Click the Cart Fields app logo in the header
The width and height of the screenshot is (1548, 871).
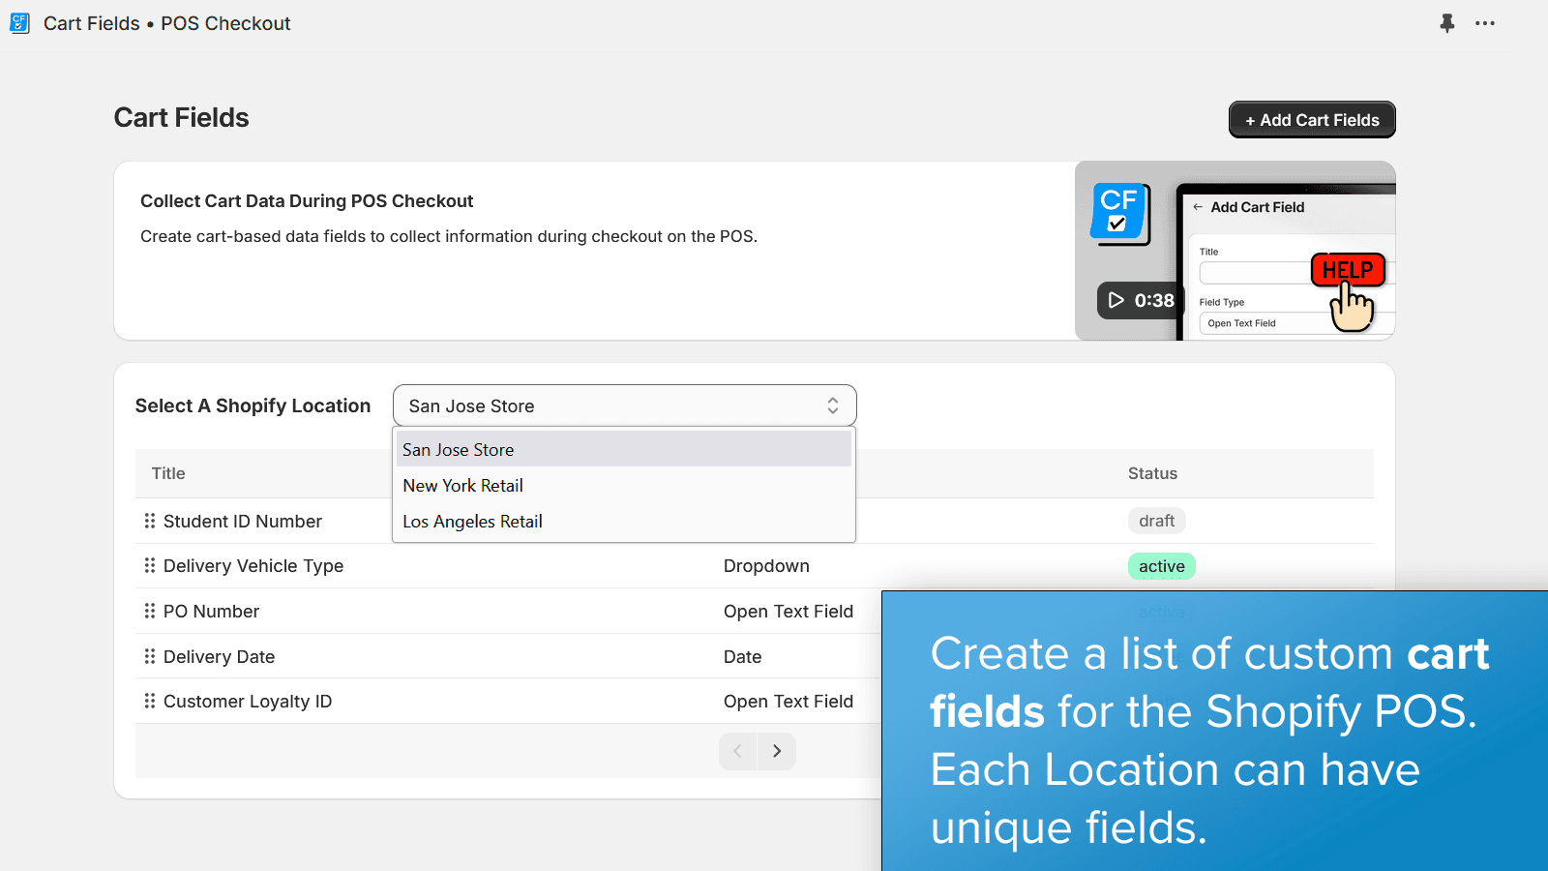click(x=19, y=22)
